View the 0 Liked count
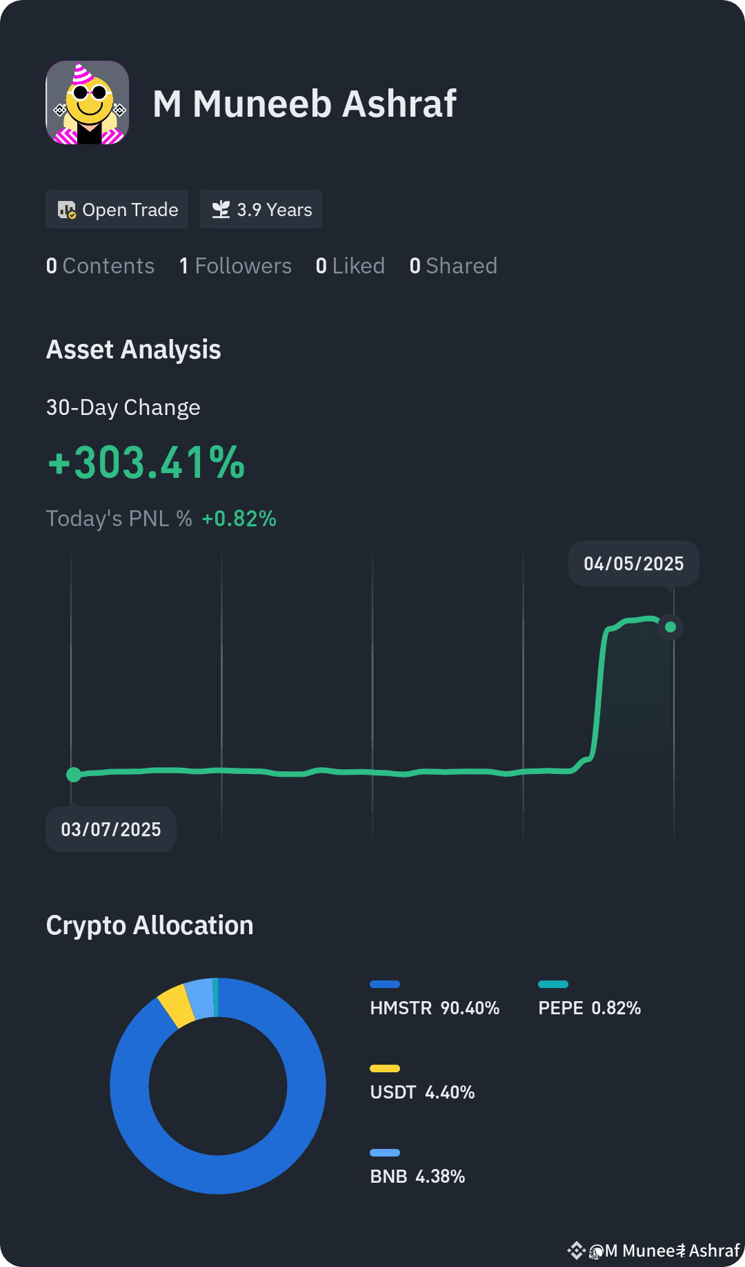Image resolution: width=745 pixels, height=1267 pixels. point(350,266)
